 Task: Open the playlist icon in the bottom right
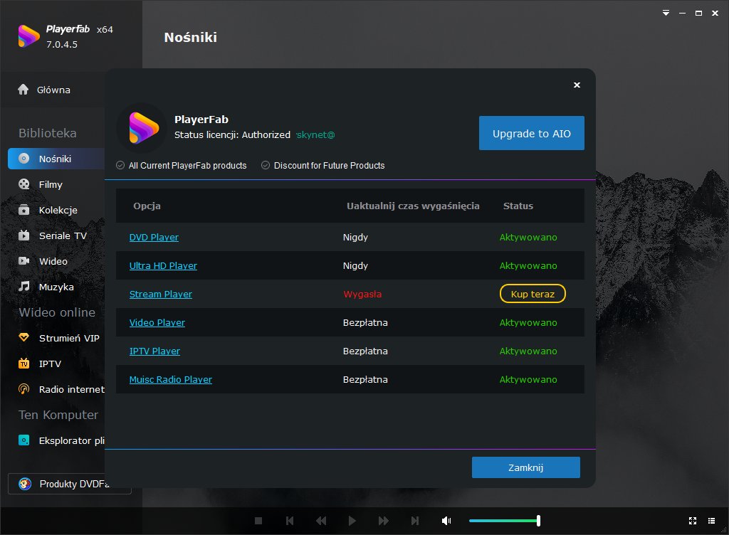click(711, 521)
